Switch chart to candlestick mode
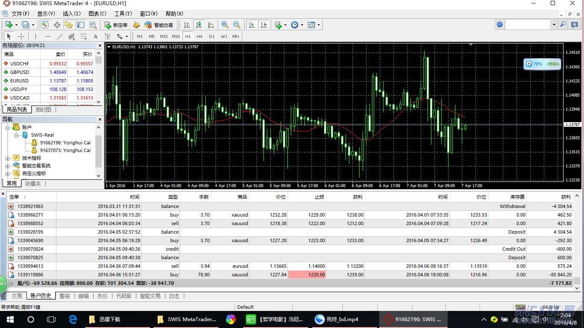The height and width of the screenshot is (328, 584). [198, 25]
